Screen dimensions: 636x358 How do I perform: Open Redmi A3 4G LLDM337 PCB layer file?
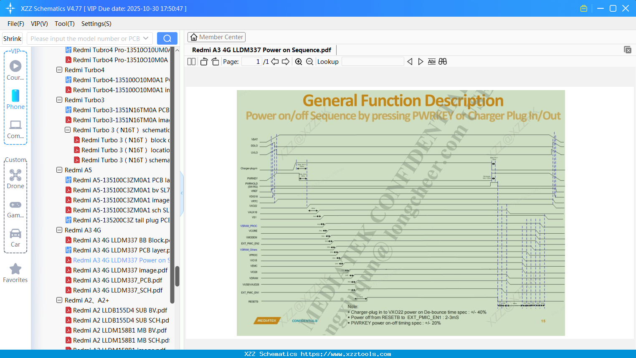tap(118, 250)
